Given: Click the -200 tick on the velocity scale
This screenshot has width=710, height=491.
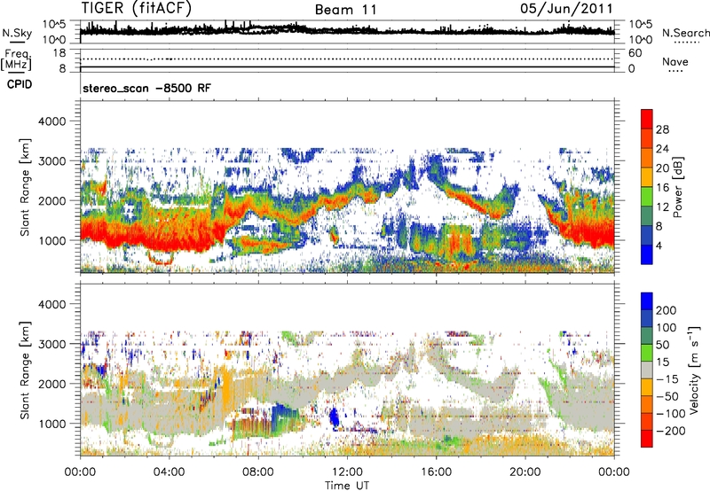Looking at the screenshot, I should click(x=671, y=431).
